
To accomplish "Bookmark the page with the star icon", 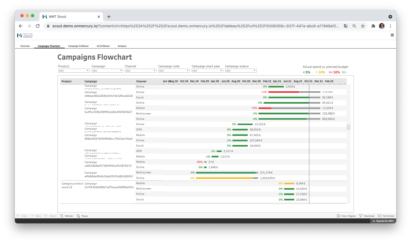I will point(363,26).
